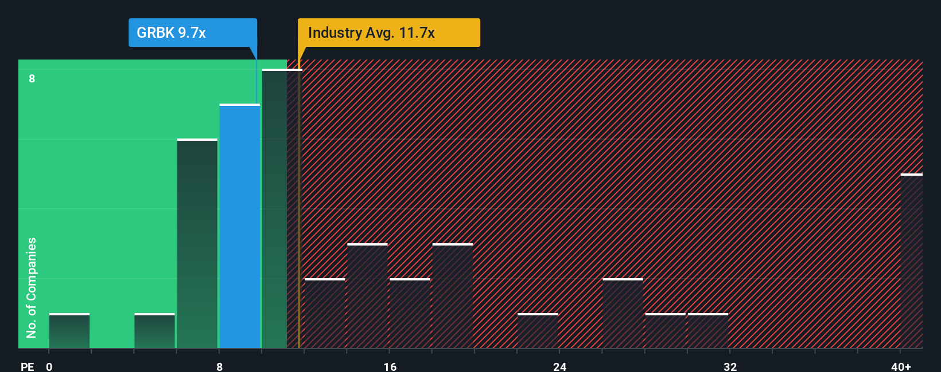Viewport: 941px width, 372px height.
Task: Click the dark green bar just left of the blue bar
Action: click(x=197, y=243)
